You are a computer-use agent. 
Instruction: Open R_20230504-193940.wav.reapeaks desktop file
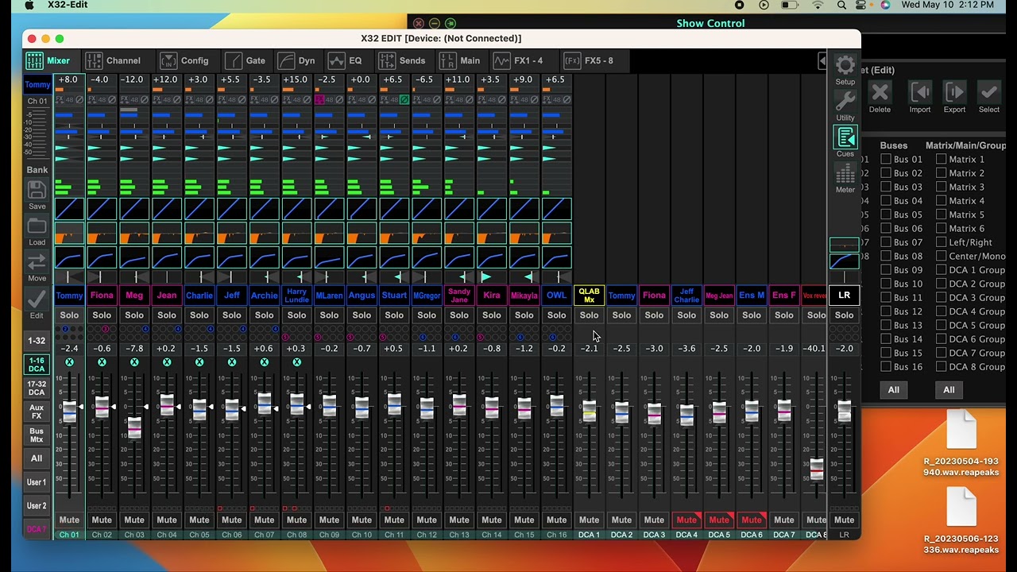point(961,445)
